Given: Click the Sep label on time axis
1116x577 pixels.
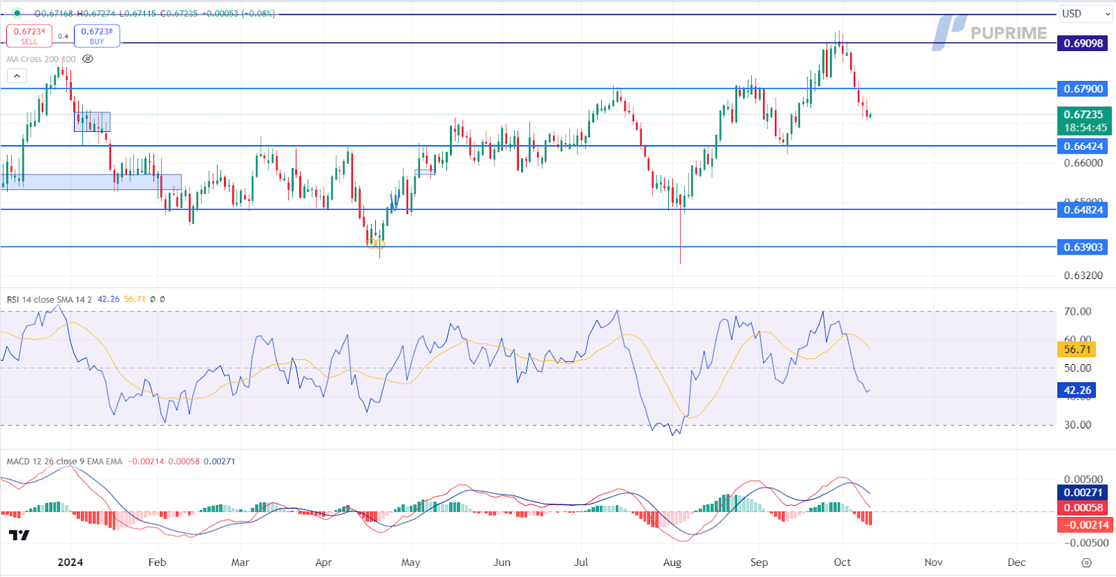Looking at the screenshot, I should coord(759,562).
